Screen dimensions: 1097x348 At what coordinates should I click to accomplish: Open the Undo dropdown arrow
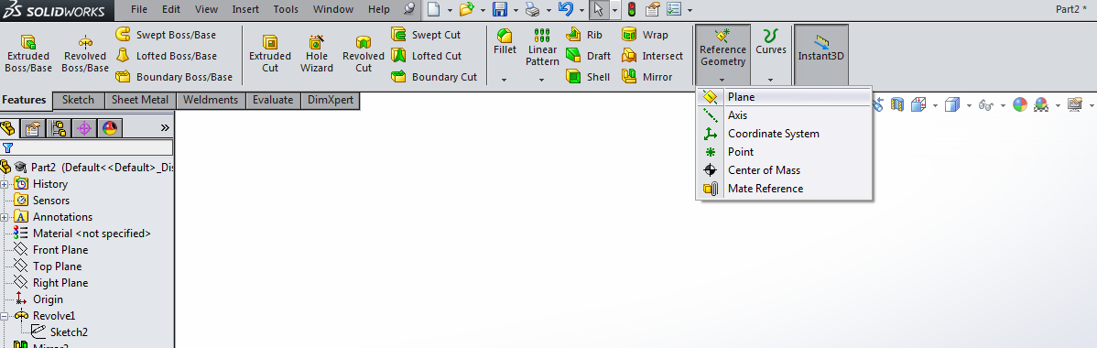[581, 10]
